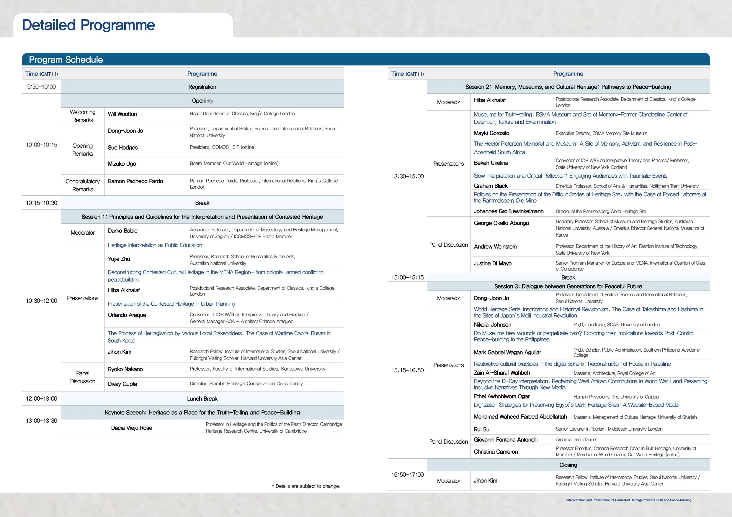
Task: Click the 'Lunch Break' row
Action: tap(202, 399)
